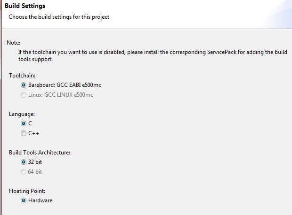Click the 'Language:' group label
Screen dimensions: 292x215
[22, 114]
